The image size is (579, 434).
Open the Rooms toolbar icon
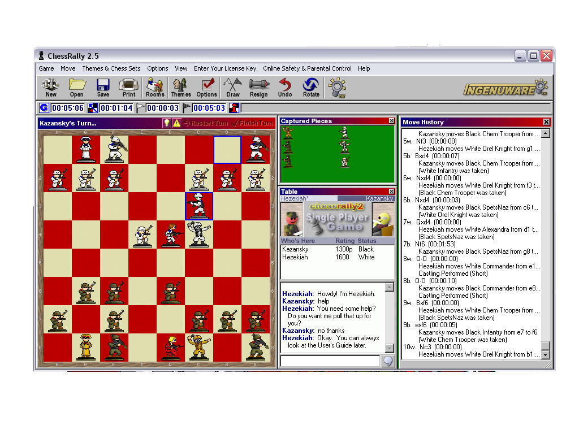(155, 88)
